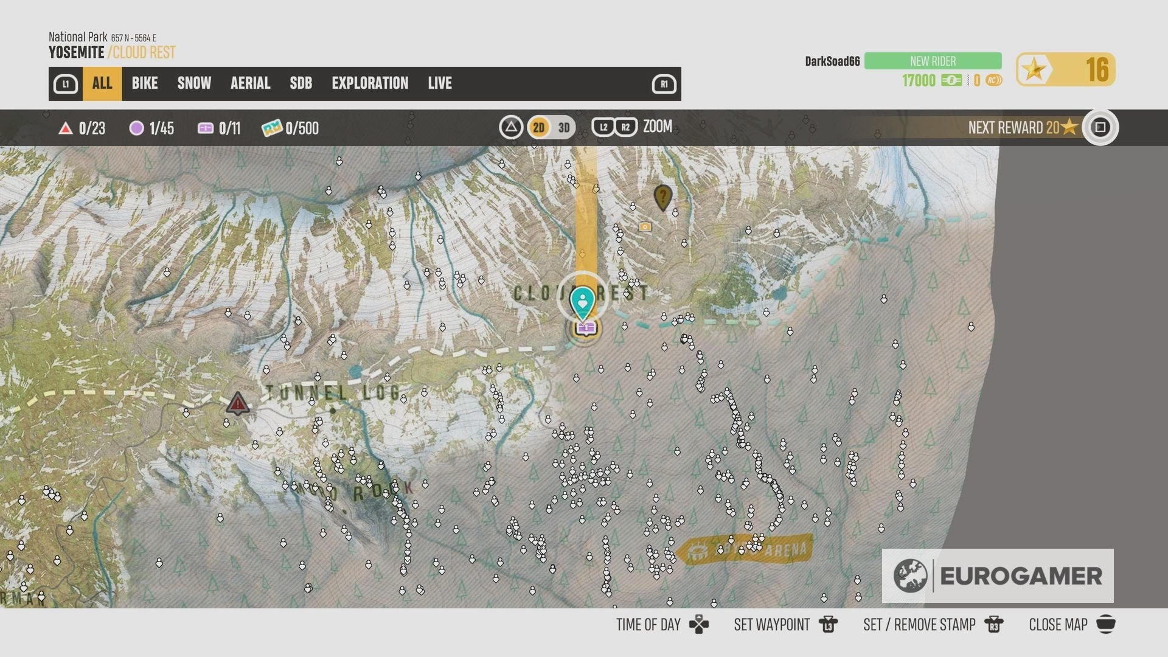Click the green NEW RIDER progress bar
Viewport: 1168px width, 657px height.
[x=932, y=61]
